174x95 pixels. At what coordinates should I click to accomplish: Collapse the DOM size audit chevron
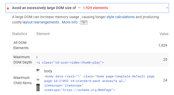coord(167,8)
